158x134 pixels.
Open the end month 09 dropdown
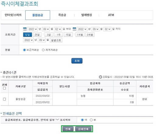(95, 29)
